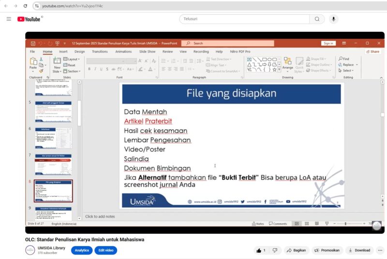Viewport: 387px width, 259px height.
Task: Start voice search with the microphone icon
Action: pos(333,19)
